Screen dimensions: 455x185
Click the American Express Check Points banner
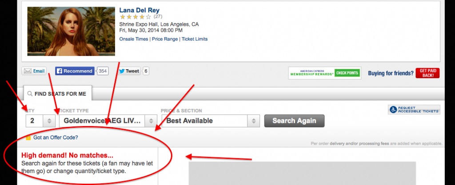tap(325, 73)
